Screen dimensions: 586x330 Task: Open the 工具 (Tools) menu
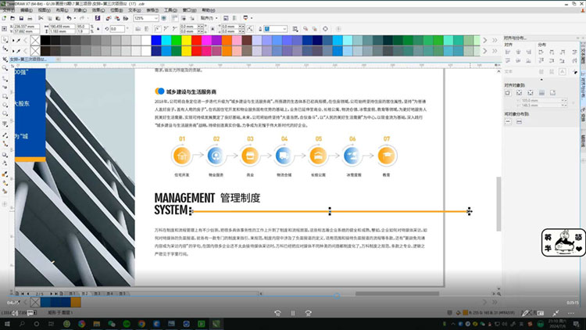point(170,9)
